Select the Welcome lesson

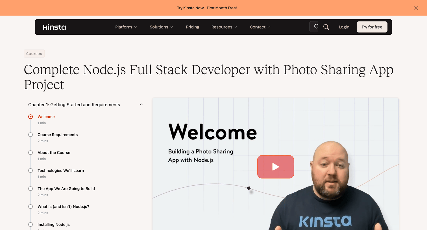(x=46, y=117)
